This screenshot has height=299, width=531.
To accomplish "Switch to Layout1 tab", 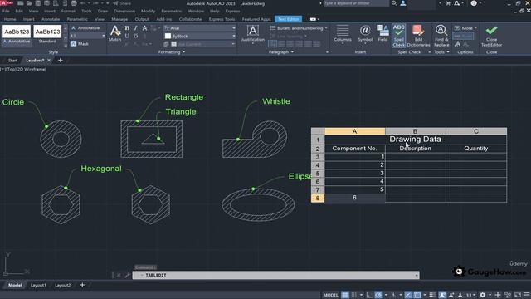I will coord(38,285).
